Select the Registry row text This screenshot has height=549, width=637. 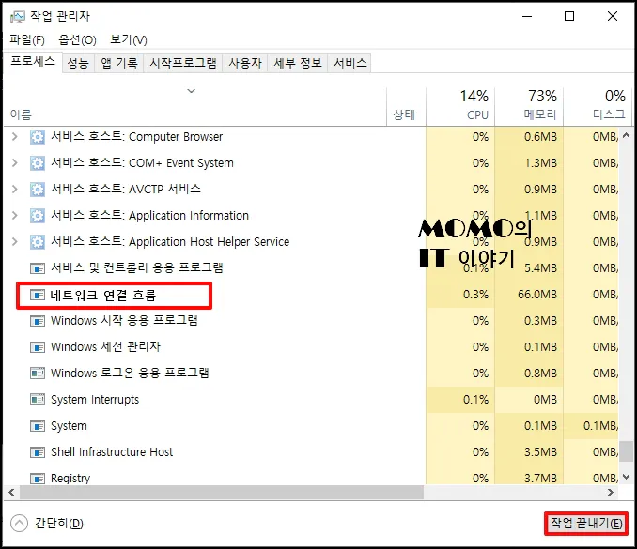point(70,479)
